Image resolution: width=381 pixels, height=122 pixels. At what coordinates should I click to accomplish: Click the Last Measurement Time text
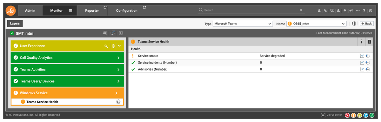click(x=344, y=33)
